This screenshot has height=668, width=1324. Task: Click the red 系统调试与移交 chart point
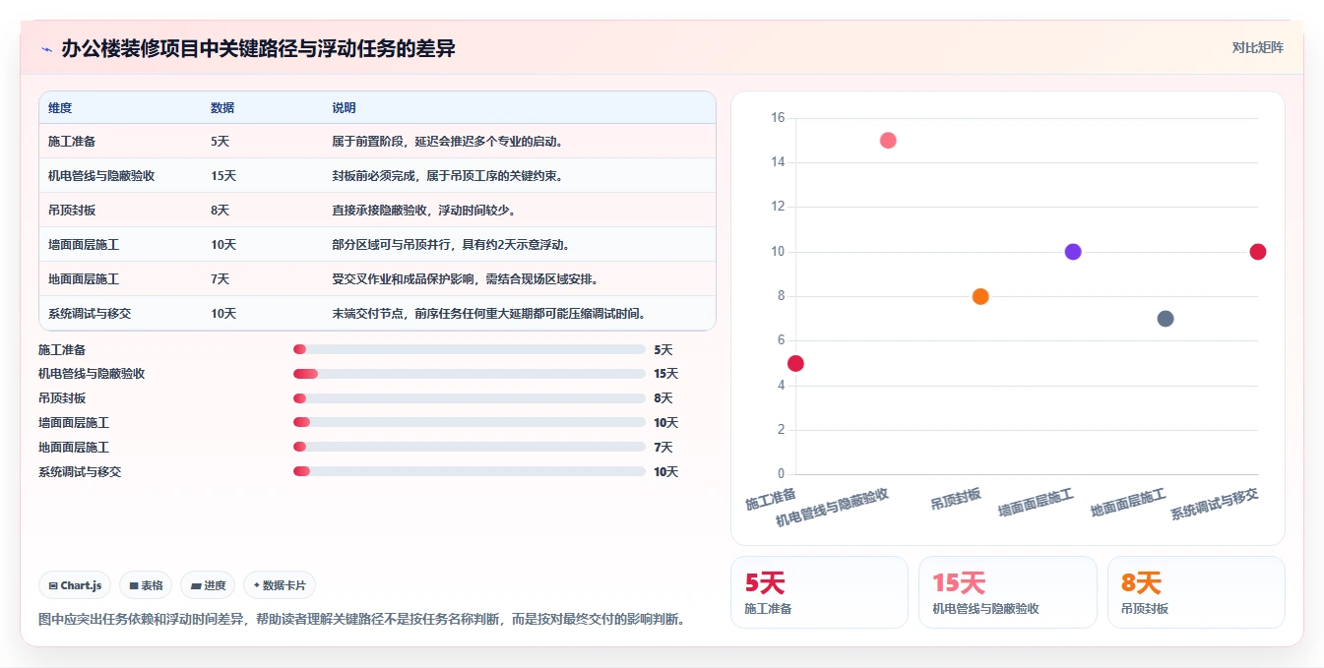[x=1258, y=252]
